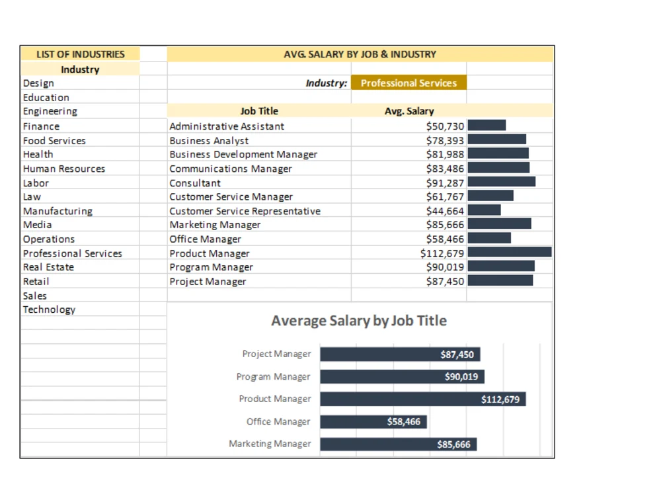Image resolution: width=661 pixels, height=496 pixels.
Task: Select the Program Manager axis label
Action: 274,376
